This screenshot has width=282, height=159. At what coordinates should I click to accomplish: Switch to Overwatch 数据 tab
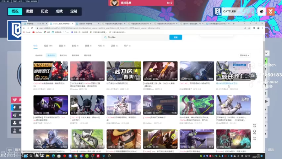[30, 11]
